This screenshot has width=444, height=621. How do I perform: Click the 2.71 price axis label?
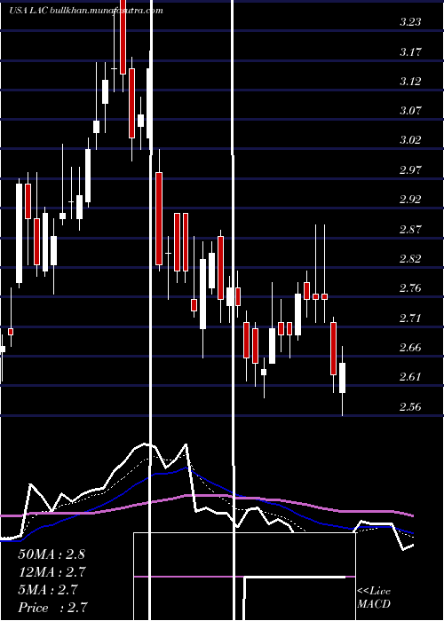(410, 318)
